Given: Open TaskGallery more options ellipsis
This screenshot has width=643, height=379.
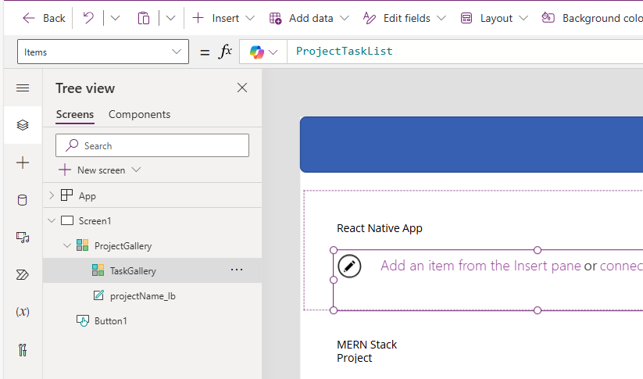Looking at the screenshot, I should (237, 270).
